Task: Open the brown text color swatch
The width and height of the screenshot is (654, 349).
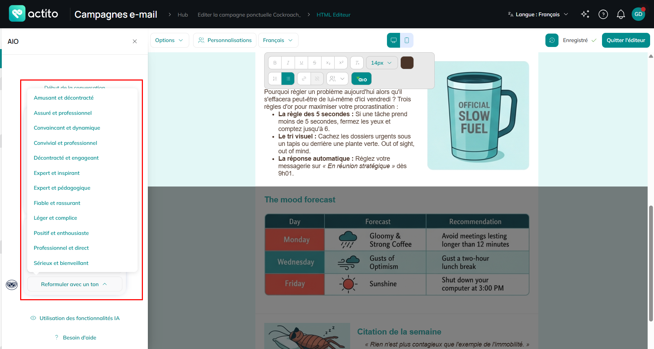Action: (x=407, y=63)
